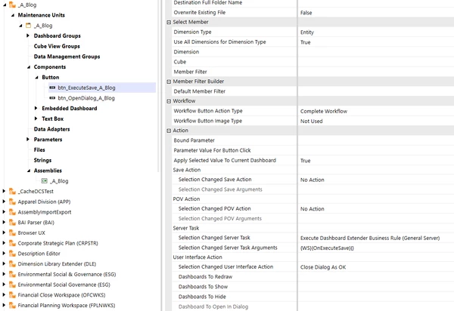Collapse the Assemblies node
This screenshot has height=311, width=454.
[29, 171]
